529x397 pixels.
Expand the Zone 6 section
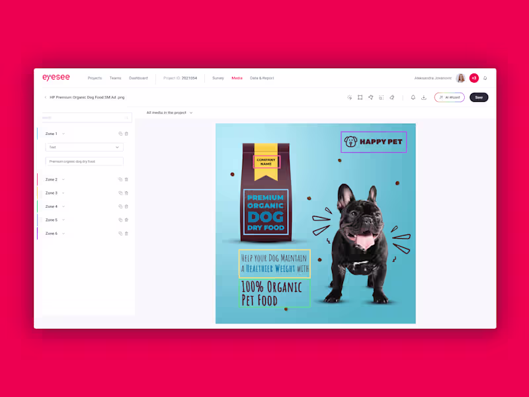(63, 234)
